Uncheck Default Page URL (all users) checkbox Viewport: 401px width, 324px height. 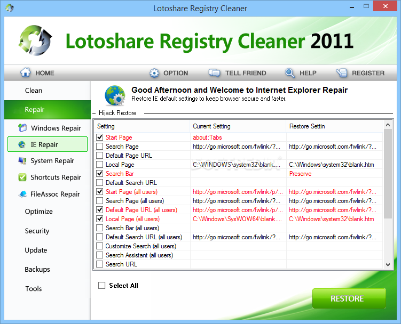pyautogui.click(x=100, y=210)
